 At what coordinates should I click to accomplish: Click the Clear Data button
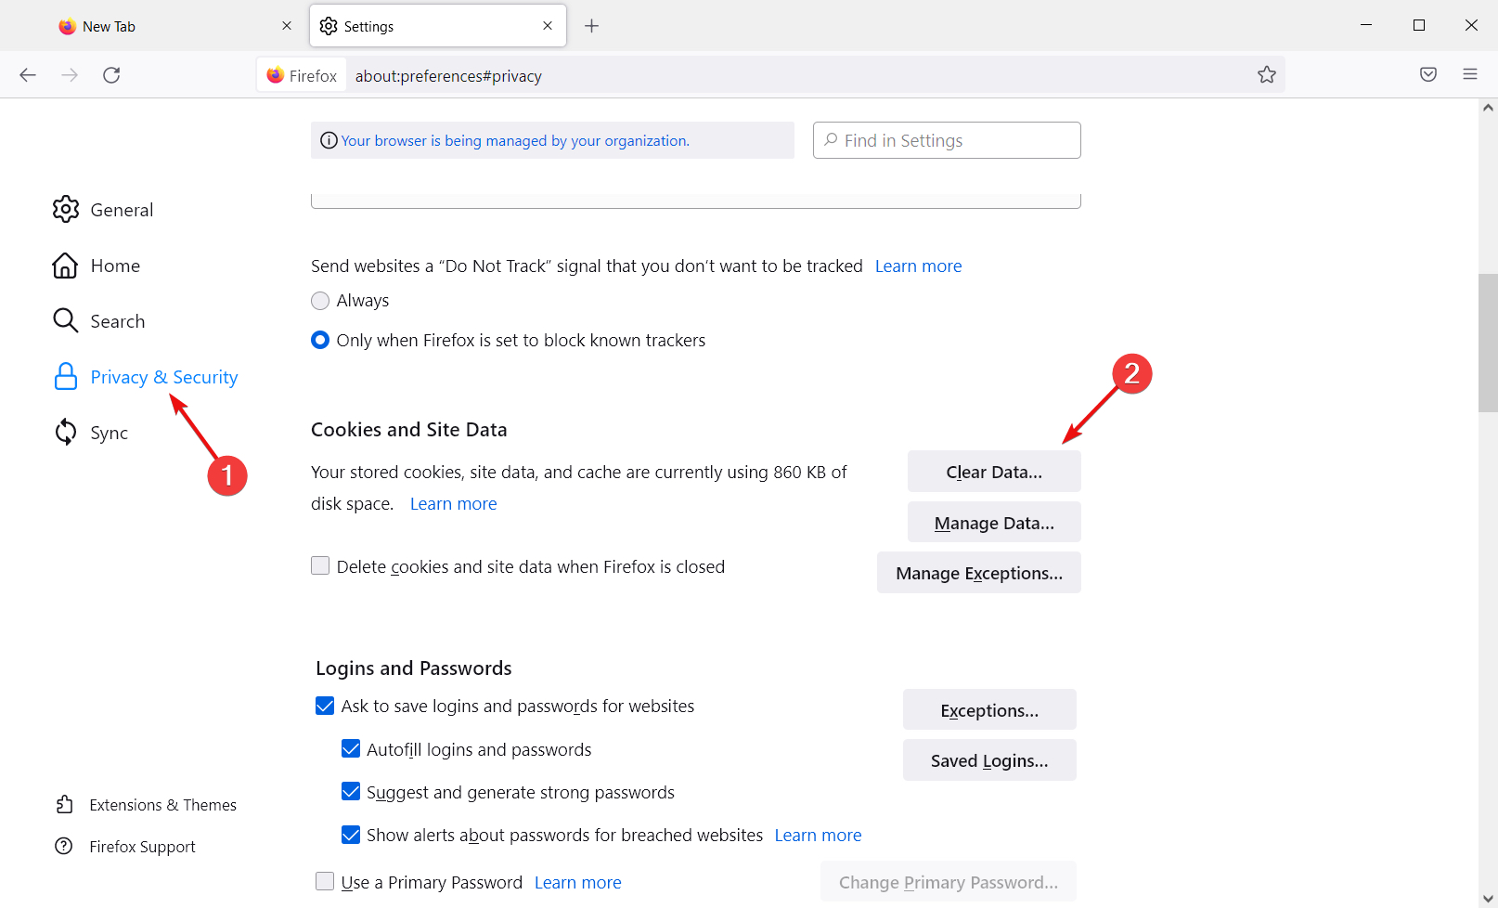click(x=993, y=471)
